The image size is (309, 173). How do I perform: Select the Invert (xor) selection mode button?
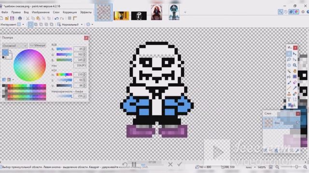coord(52,25)
